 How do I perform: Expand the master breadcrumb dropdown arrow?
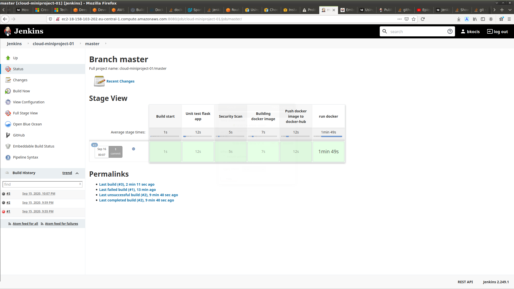point(106,44)
